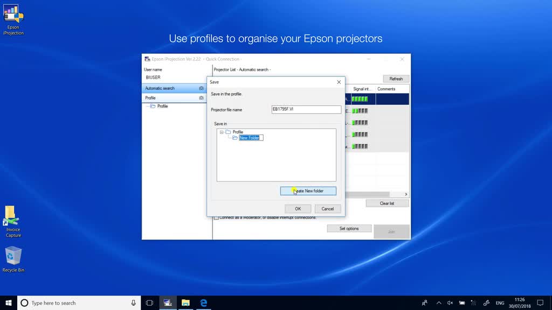This screenshot has width=552, height=310.
Task: Open the Windows Start menu
Action: click(x=9, y=302)
